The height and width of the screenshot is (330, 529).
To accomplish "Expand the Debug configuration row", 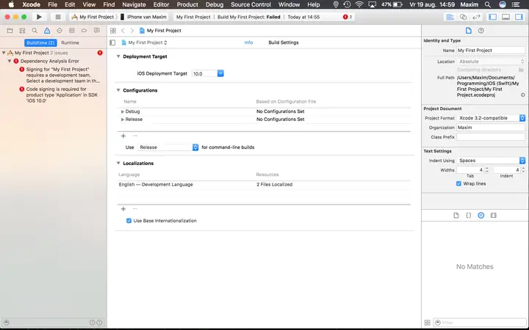I will pyautogui.click(x=123, y=111).
